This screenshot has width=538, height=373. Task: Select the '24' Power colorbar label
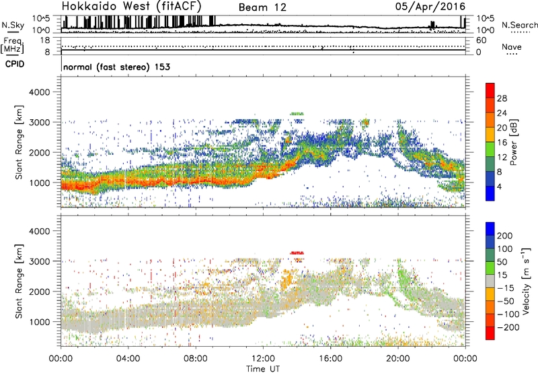[502, 113]
